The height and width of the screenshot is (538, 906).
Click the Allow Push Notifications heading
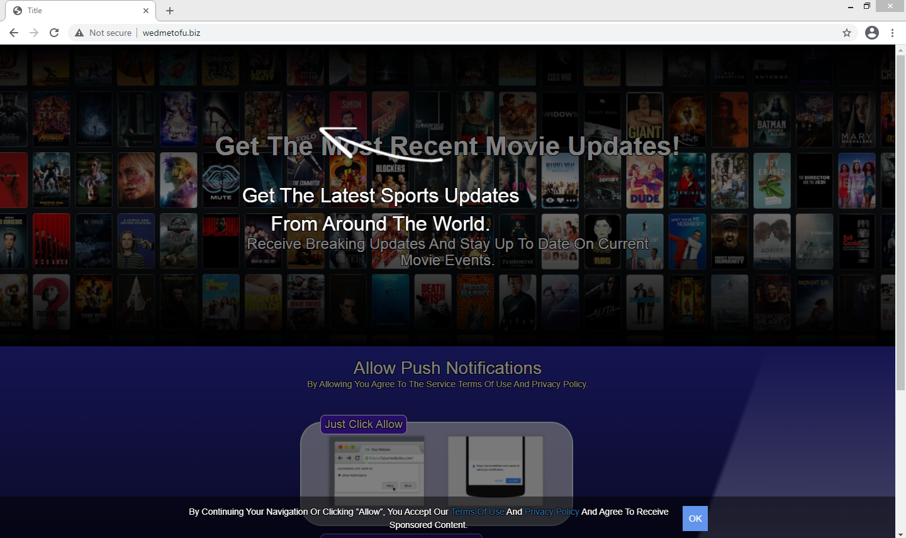447,368
